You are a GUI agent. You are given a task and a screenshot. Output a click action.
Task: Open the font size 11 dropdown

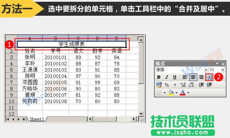coord(223,70)
